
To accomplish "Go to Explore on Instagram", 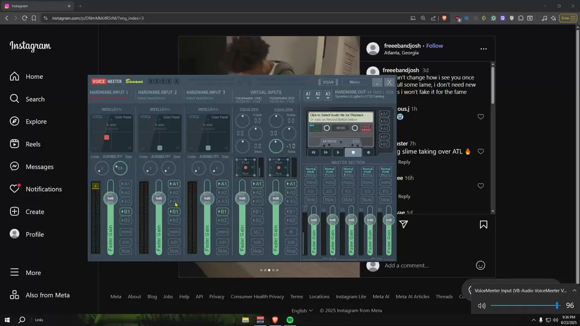I will [29, 121].
